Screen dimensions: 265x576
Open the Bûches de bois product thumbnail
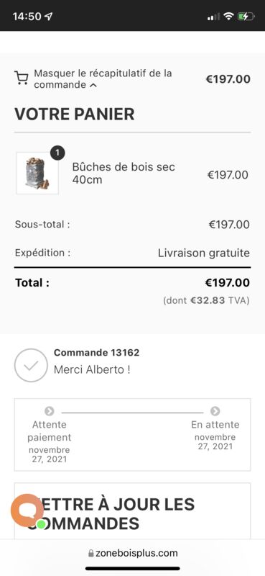37,173
